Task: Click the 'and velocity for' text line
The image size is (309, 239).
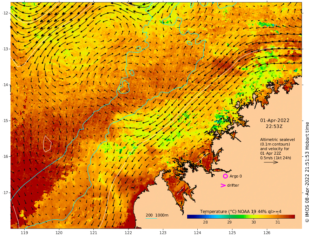Action: (275, 149)
